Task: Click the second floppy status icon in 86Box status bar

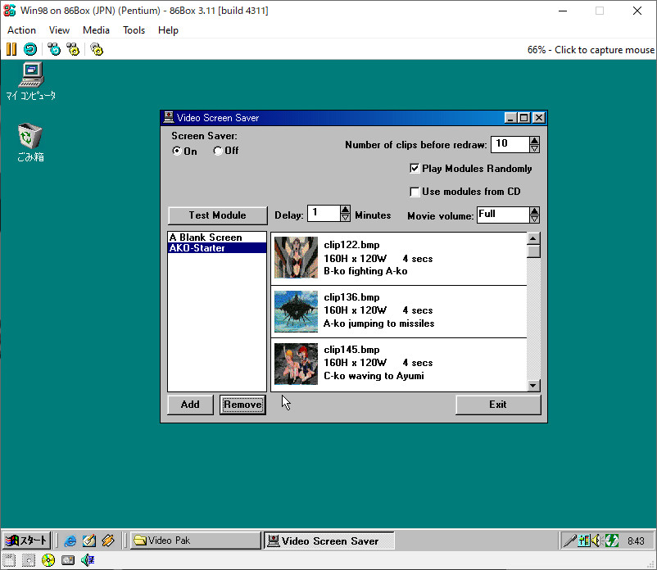Action: pyautogui.click(x=29, y=560)
